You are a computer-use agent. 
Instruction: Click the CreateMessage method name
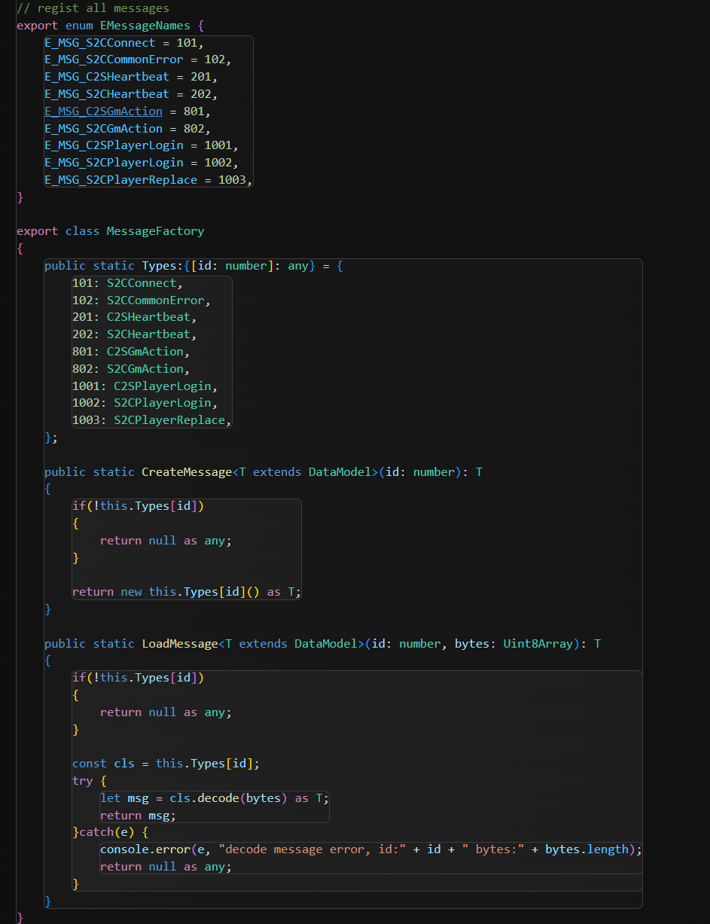187,472
